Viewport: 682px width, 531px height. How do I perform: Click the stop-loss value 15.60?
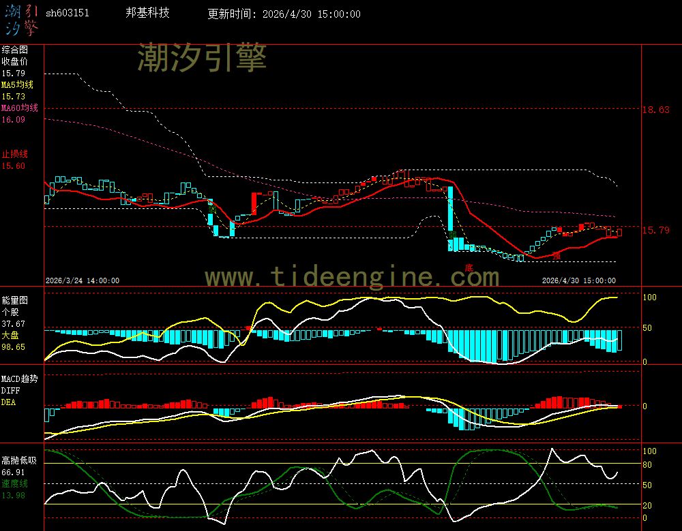point(14,166)
